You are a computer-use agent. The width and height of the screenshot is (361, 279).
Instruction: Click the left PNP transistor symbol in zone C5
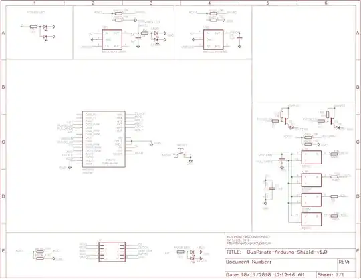pyautogui.click(x=286, y=121)
